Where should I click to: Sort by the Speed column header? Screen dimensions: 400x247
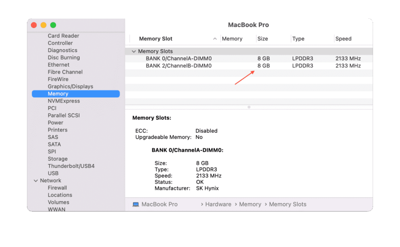click(343, 39)
